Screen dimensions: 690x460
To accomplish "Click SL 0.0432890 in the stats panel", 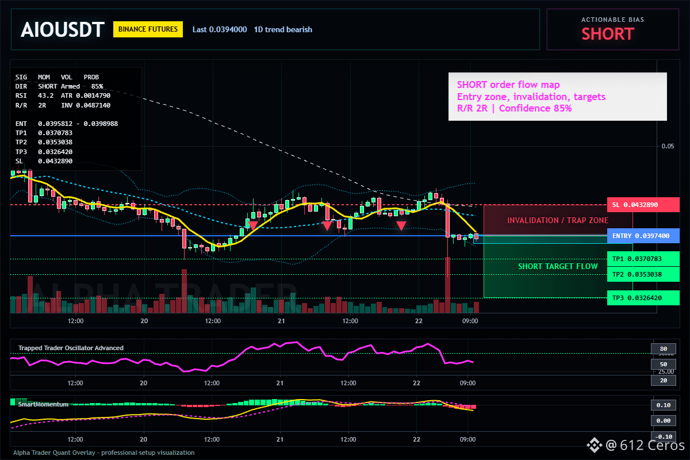I will [x=44, y=161].
